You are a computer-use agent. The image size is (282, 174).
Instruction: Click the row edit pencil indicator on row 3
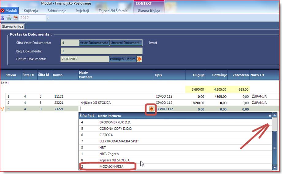[2, 109]
